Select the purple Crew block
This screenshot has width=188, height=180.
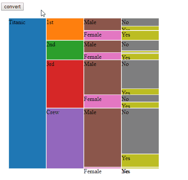tap(65, 138)
